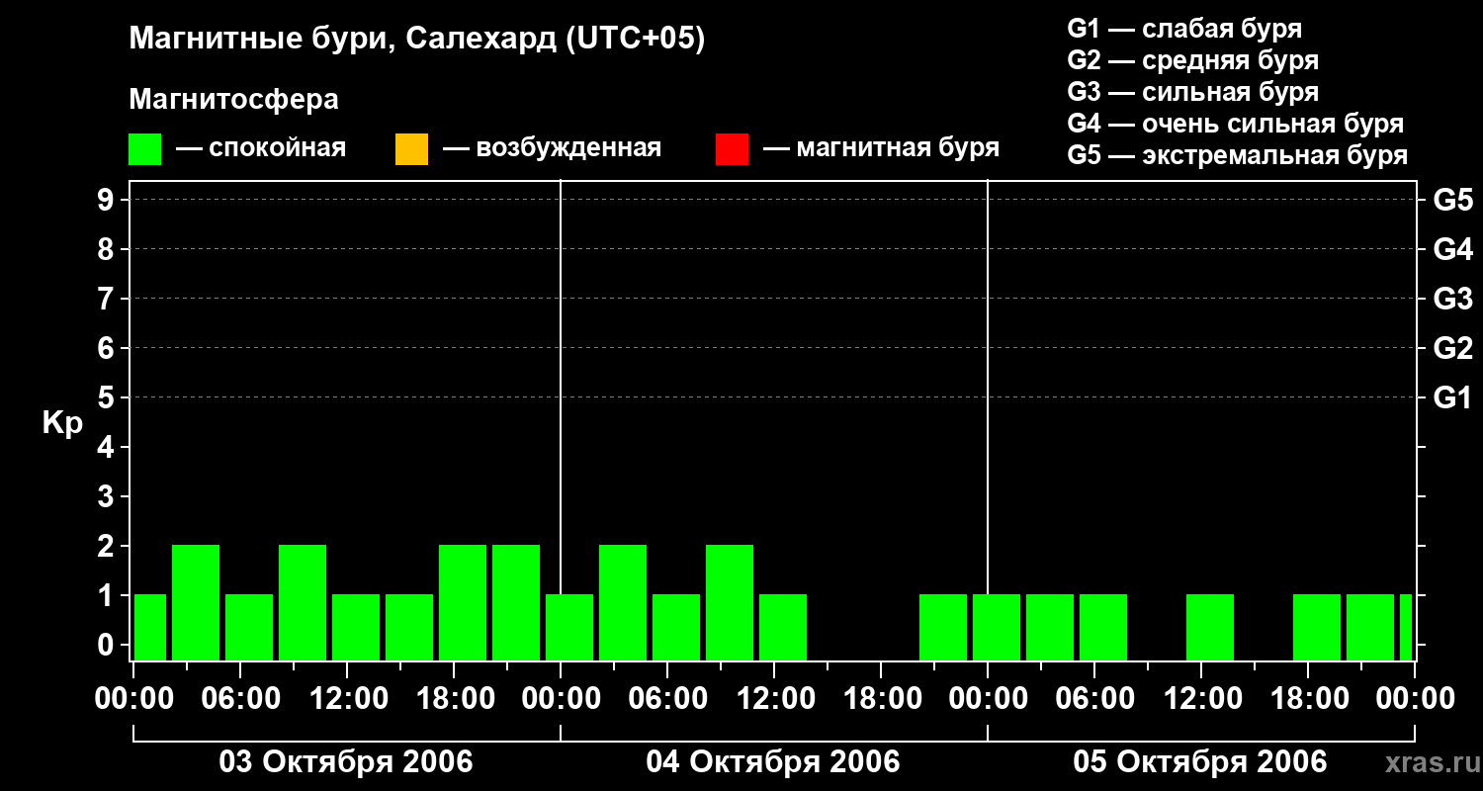1483x791 pixels.
Task: Click the 'Kp' axis title
Action: tap(62, 423)
